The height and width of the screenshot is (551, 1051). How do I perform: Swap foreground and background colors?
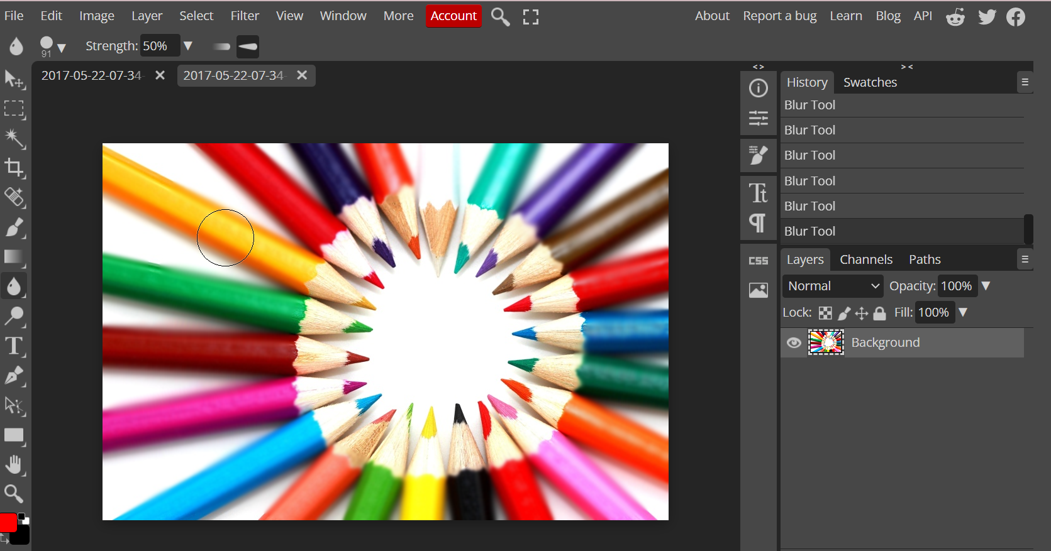4,538
